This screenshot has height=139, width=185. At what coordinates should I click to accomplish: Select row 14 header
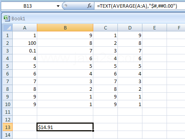(8, 135)
